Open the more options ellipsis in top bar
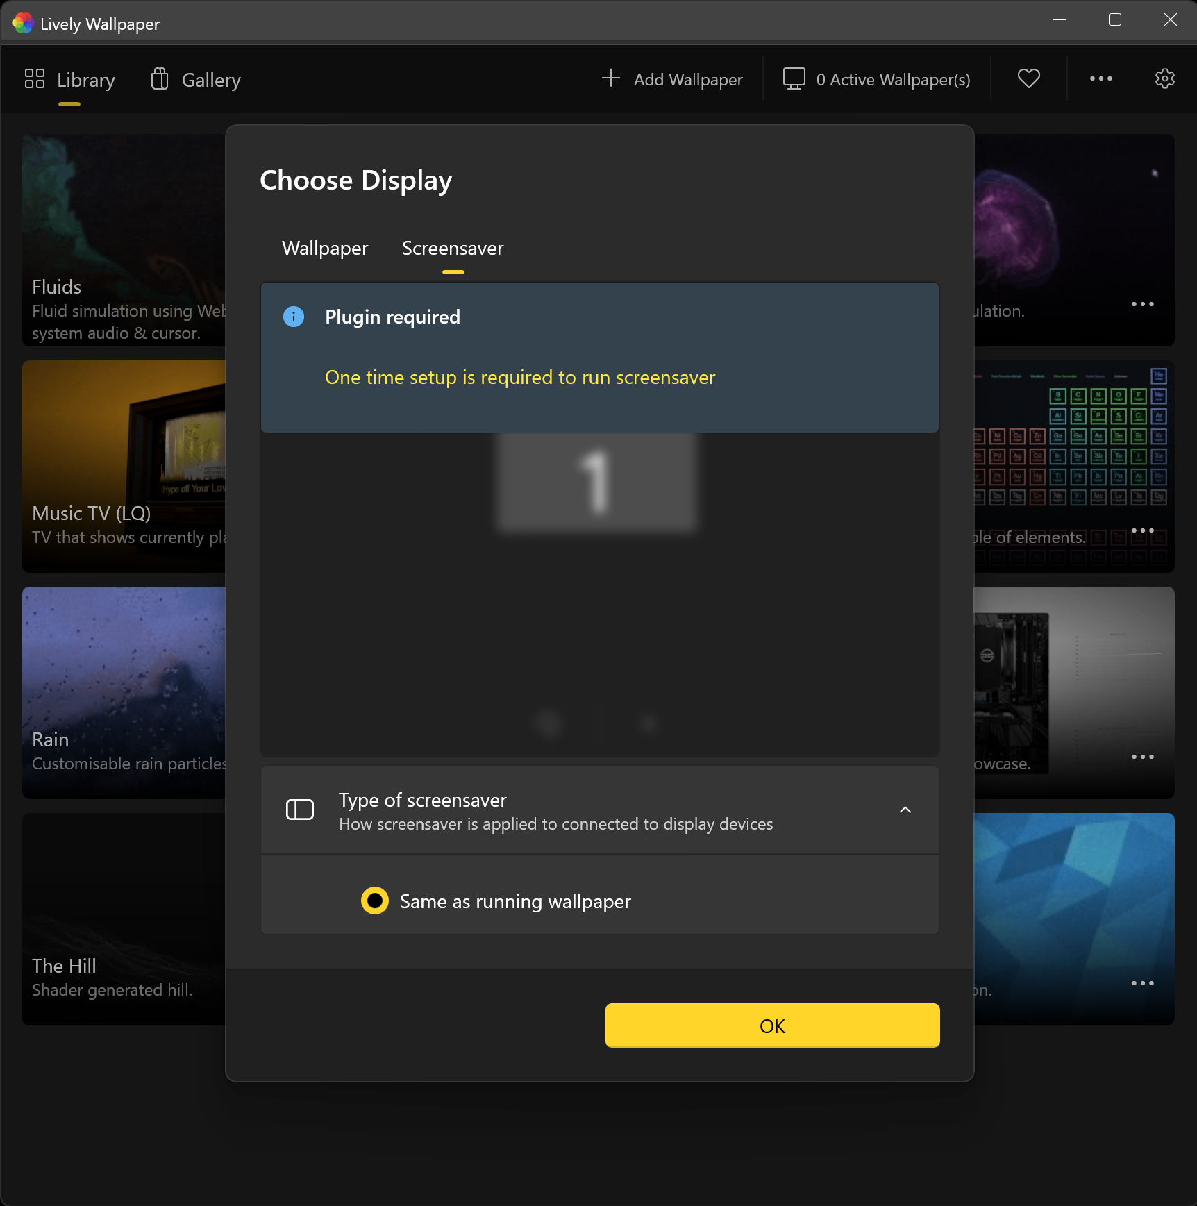 click(1100, 78)
